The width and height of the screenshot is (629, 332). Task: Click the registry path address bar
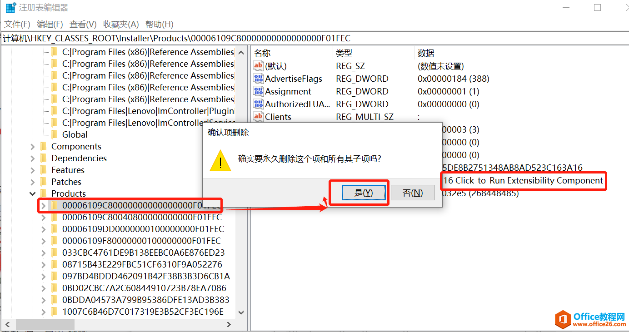pos(314,38)
